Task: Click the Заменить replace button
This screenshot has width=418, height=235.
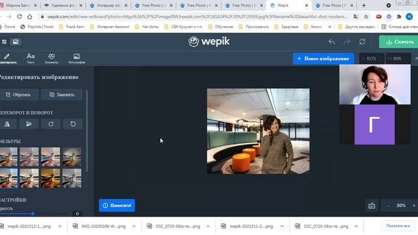Action: [x=62, y=95]
